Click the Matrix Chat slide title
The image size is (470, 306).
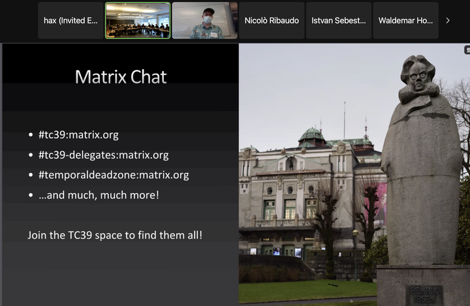(121, 77)
